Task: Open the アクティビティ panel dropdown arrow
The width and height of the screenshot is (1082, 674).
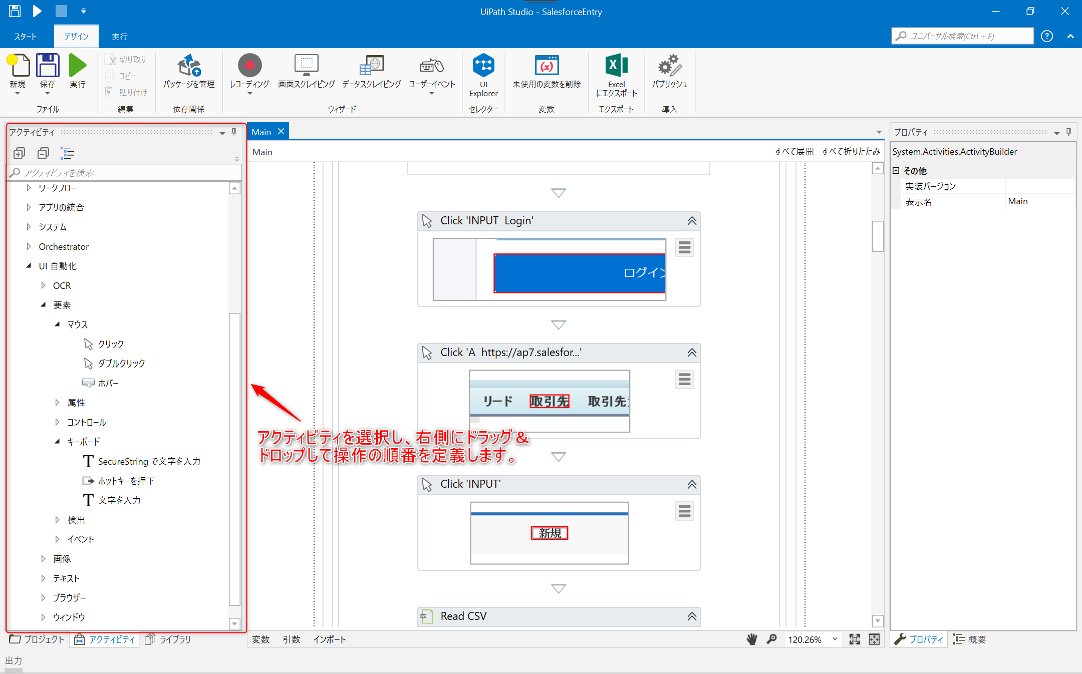Action: click(x=222, y=133)
